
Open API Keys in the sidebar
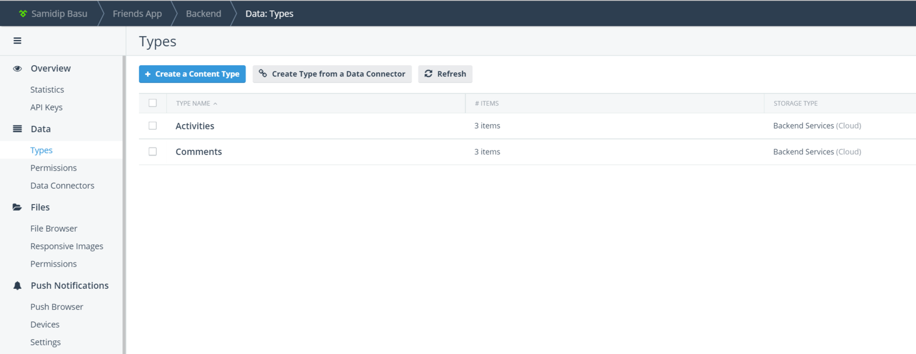click(46, 108)
